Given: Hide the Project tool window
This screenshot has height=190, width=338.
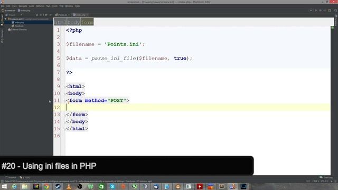Looking at the screenshot, I should (x=51, y=15).
